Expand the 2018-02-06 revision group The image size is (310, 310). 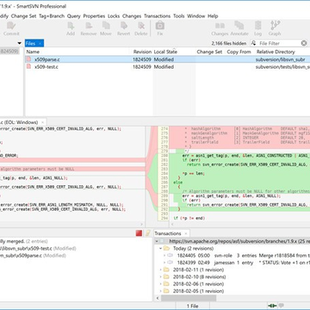pyautogui.click(x=161, y=284)
